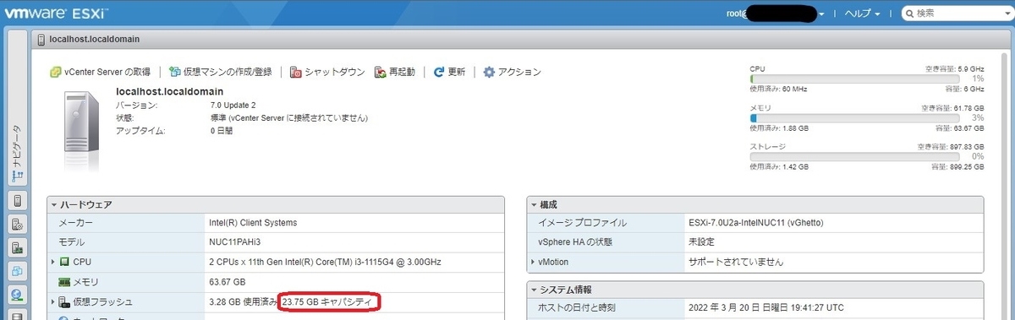The image size is (1015, 320).
Task: Select the ホストの日付と時刻 value
Action: 765,307
